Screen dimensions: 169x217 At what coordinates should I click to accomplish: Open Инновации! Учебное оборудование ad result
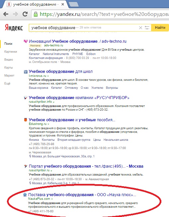click(78, 41)
